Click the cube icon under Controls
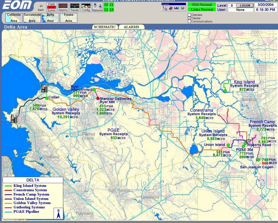Screen dimensions: 278x223 (x=183, y=8)
